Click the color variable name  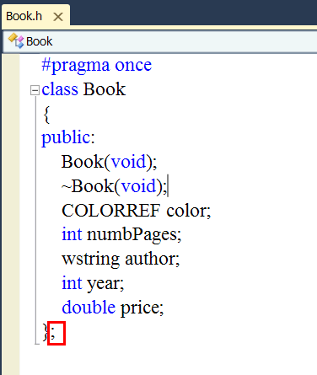188,211
